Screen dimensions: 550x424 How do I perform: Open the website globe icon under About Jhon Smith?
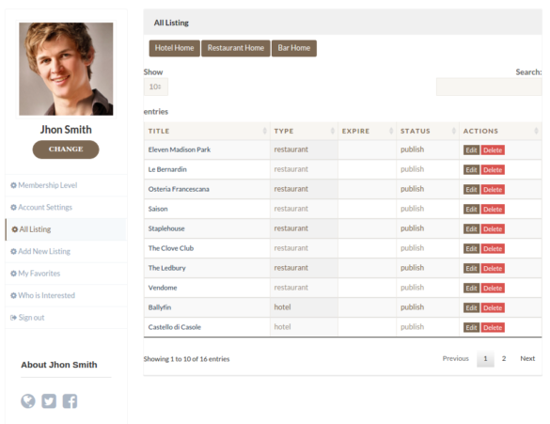28,401
